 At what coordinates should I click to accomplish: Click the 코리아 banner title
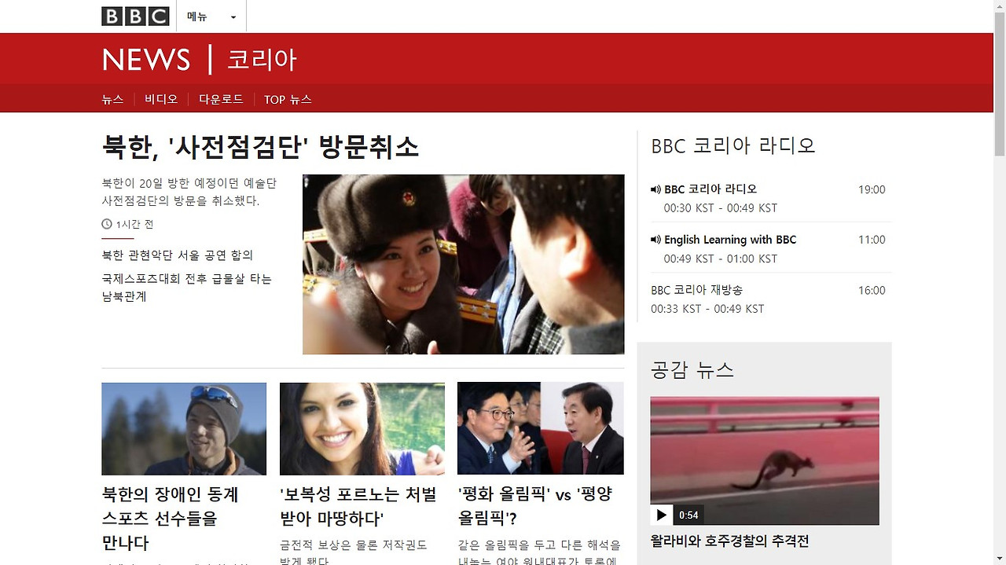coord(262,60)
